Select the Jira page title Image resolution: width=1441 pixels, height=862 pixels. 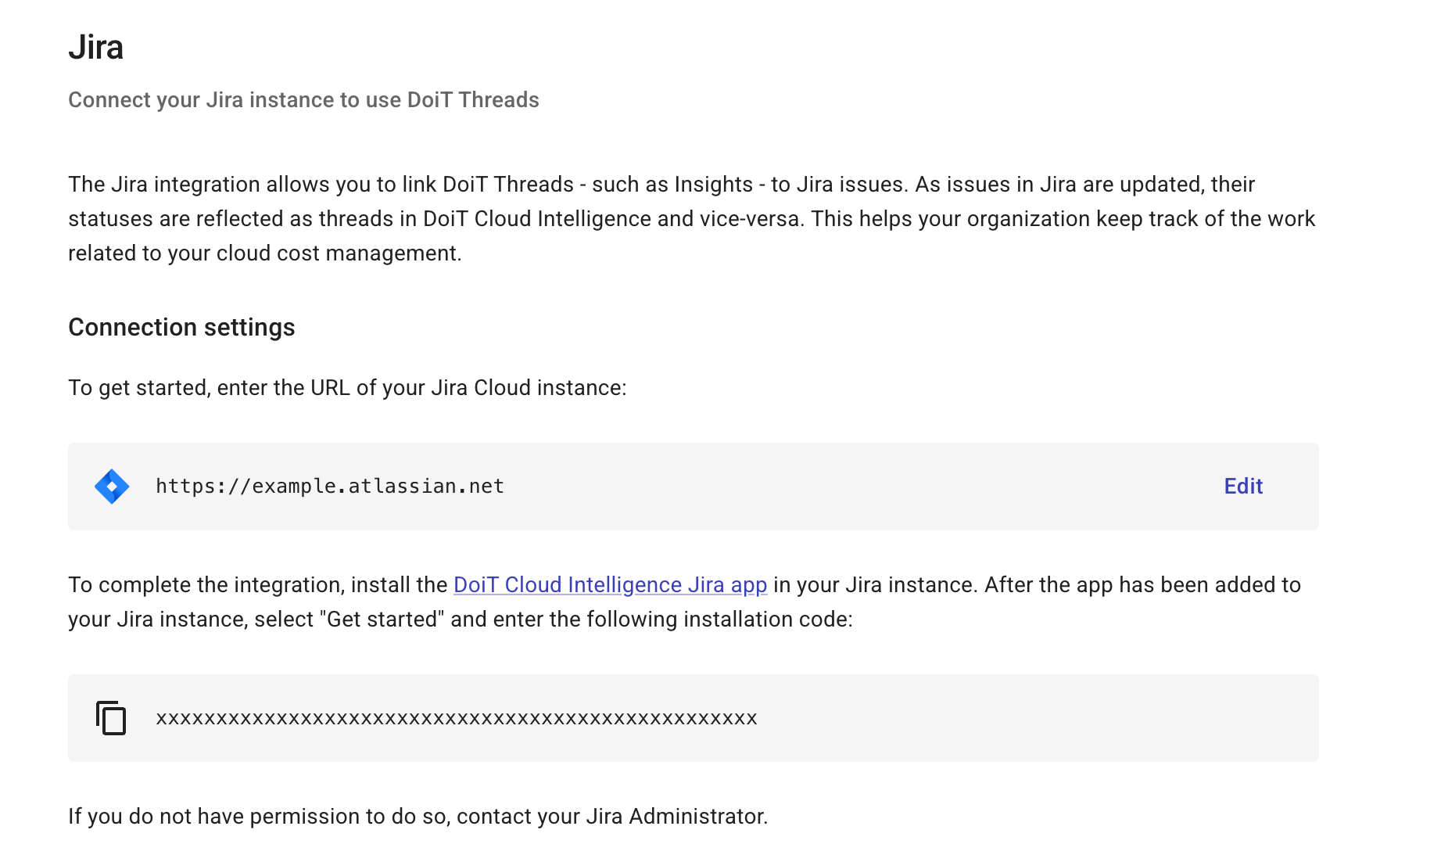click(x=96, y=47)
